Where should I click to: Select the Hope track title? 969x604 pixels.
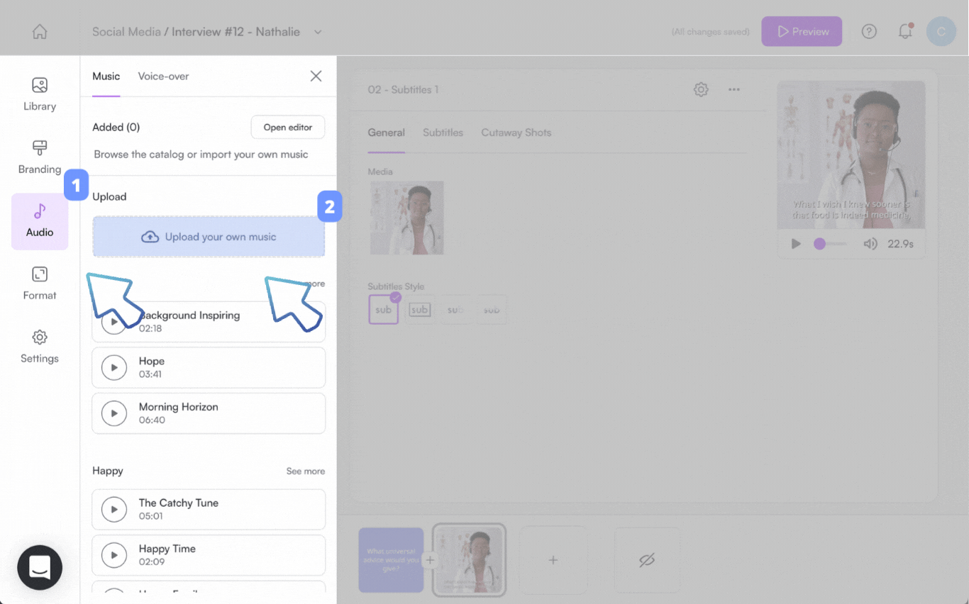[152, 361]
